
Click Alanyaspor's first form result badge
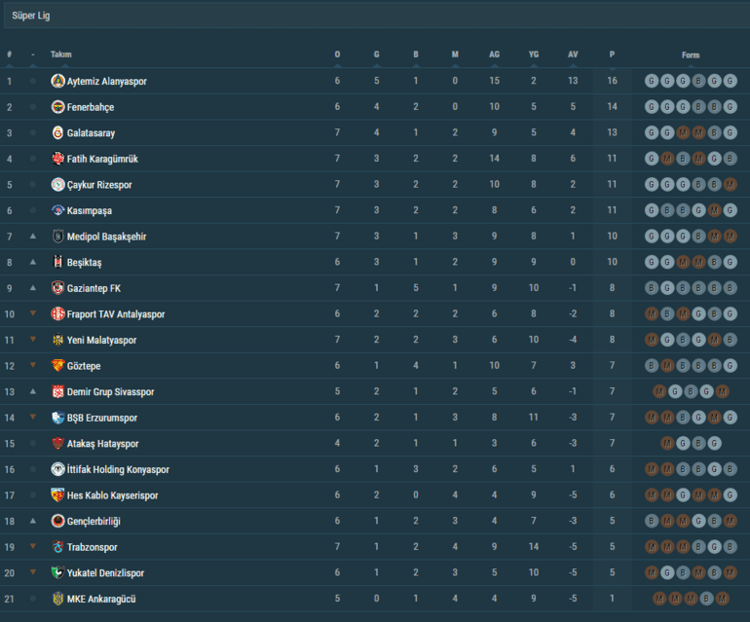point(652,81)
